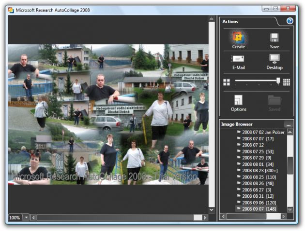Click the collage preview scroll up arrow
This screenshot has height=231, width=305.
(x=212, y=19)
